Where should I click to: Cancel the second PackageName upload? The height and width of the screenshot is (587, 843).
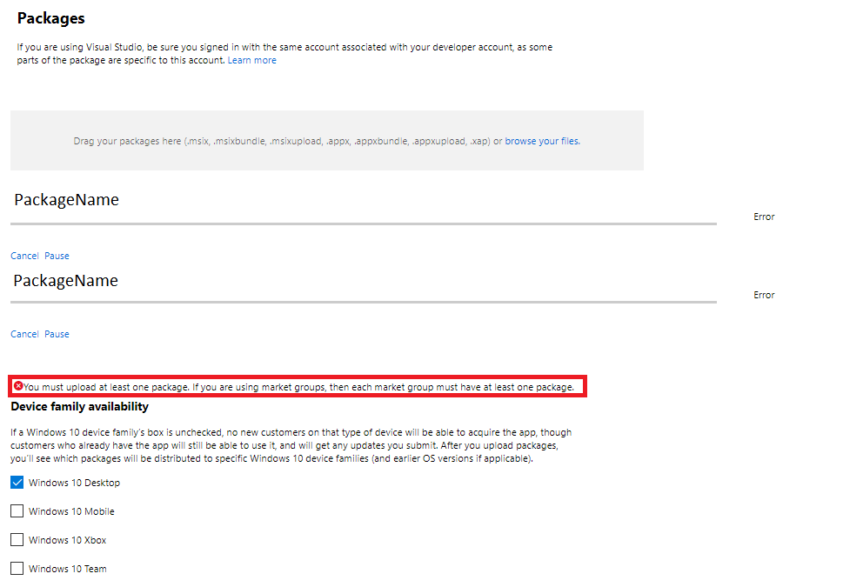point(24,334)
